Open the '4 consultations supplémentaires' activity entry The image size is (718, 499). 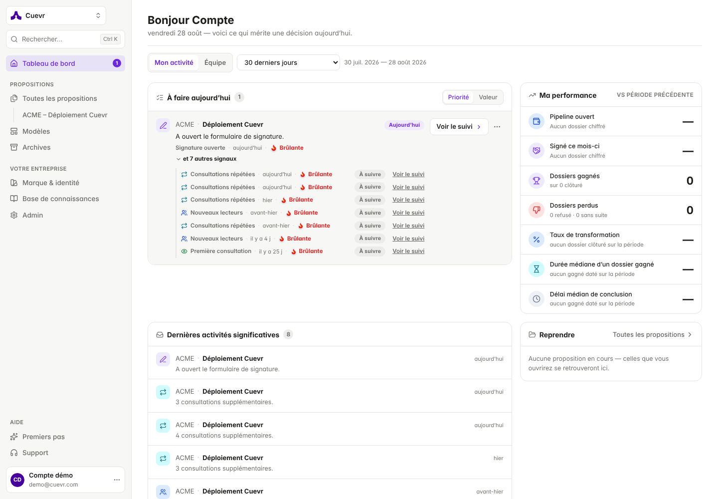point(330,429)
